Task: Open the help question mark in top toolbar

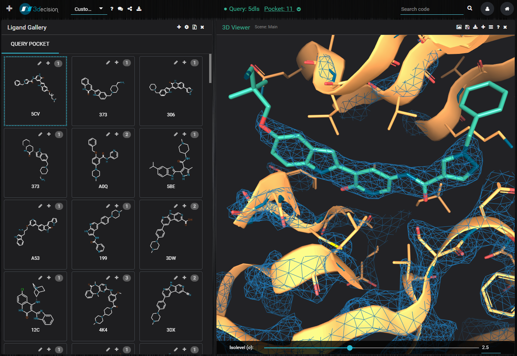Action: pos(112,9)
